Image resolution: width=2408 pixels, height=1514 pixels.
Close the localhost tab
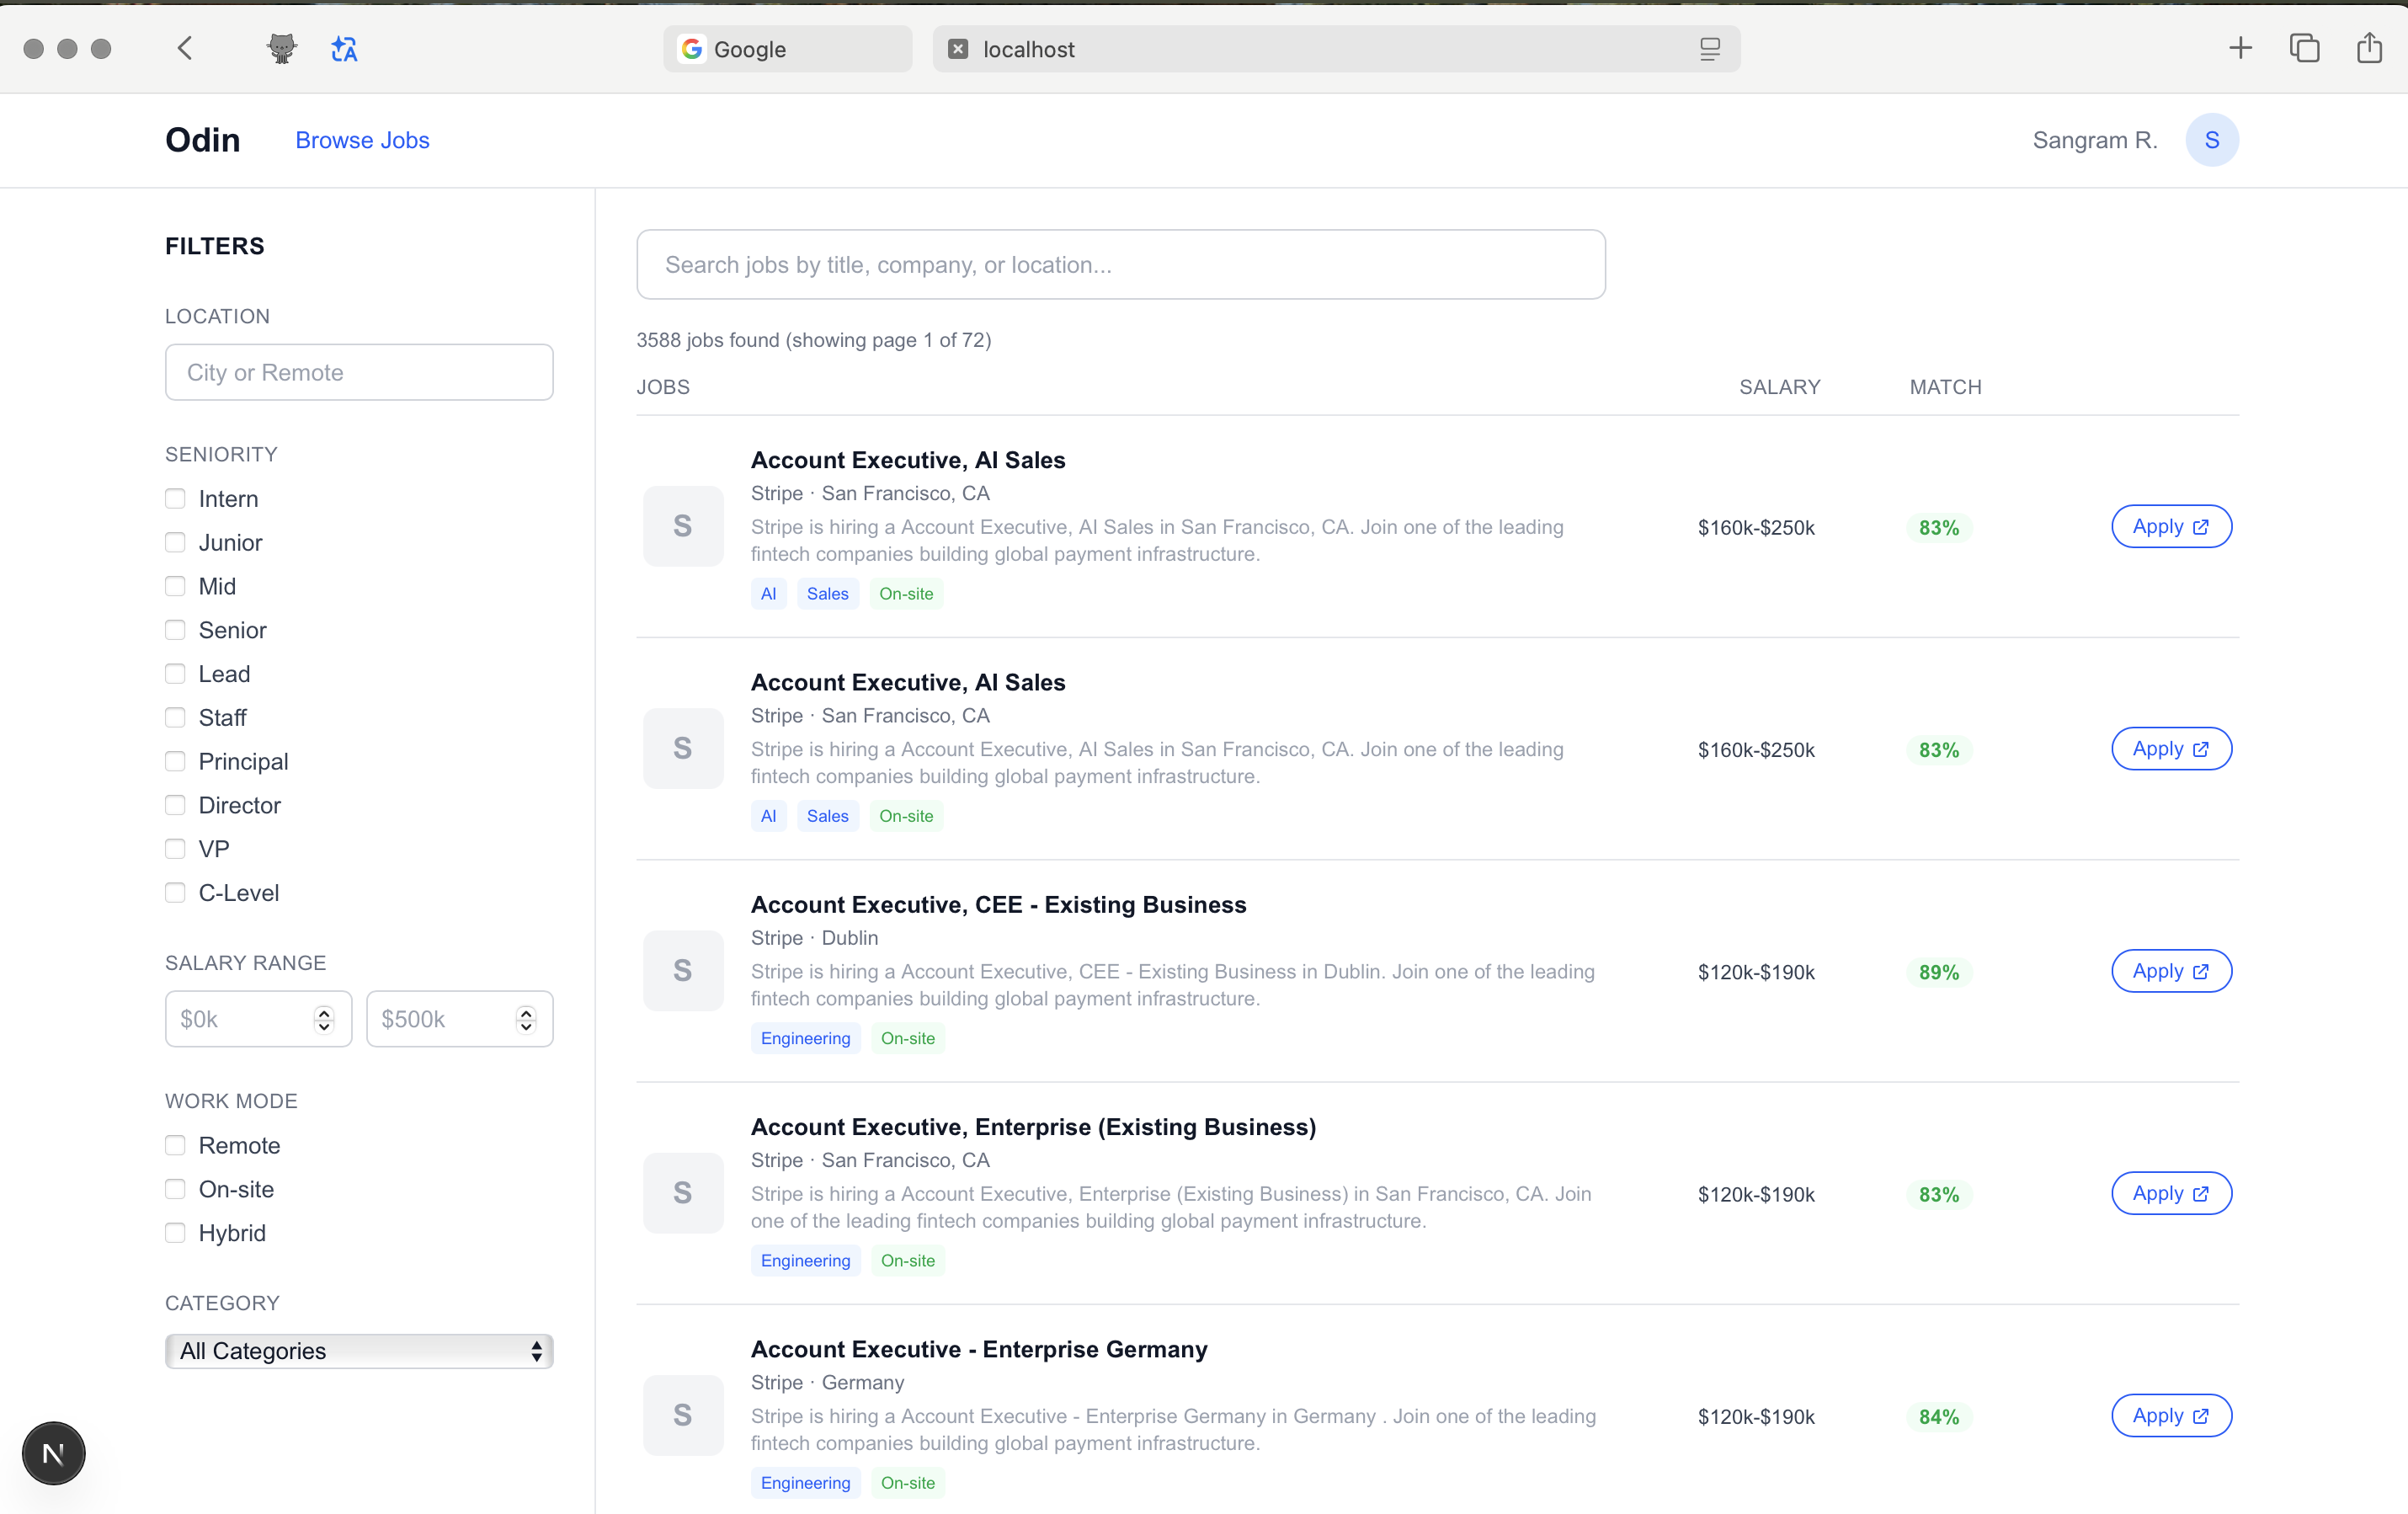point(958,49)
